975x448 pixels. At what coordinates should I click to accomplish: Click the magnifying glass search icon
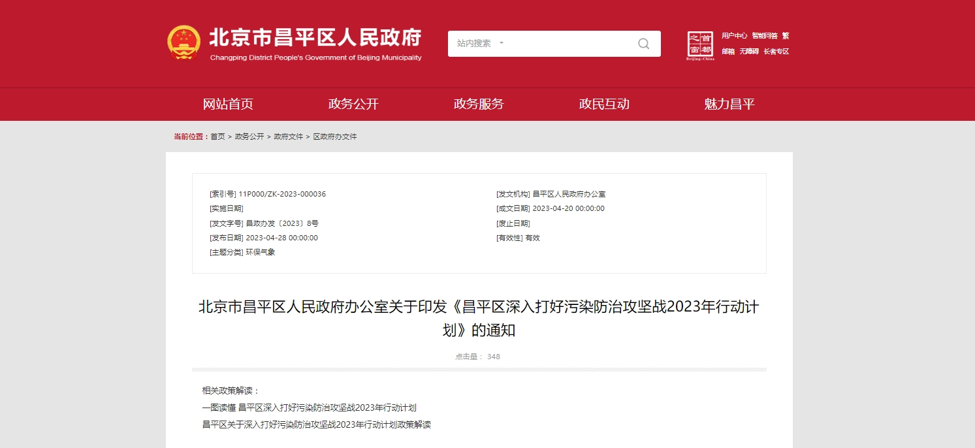(x=643, y=44)
